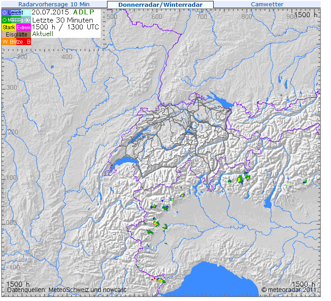331x301 pixels.
Task: Click the brown Eisglätte legend swatch
Action: click(17, 35)
